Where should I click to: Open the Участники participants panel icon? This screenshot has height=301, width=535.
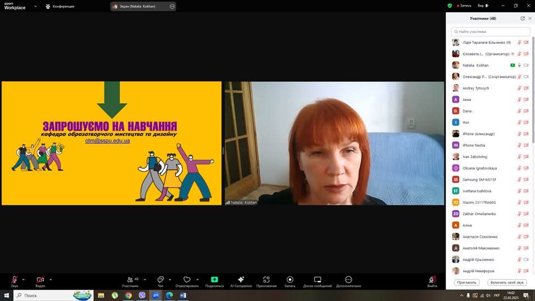point(130,281)
